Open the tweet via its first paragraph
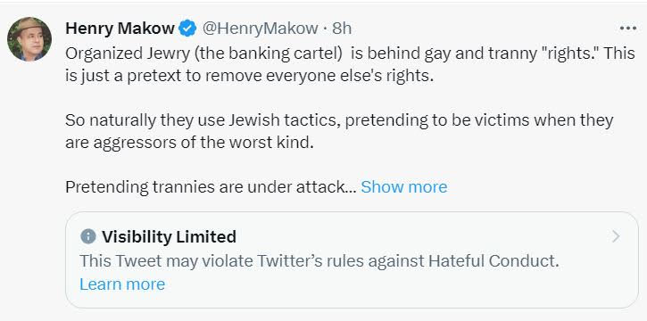Viewport: 647px width, 321px height. 350,65
